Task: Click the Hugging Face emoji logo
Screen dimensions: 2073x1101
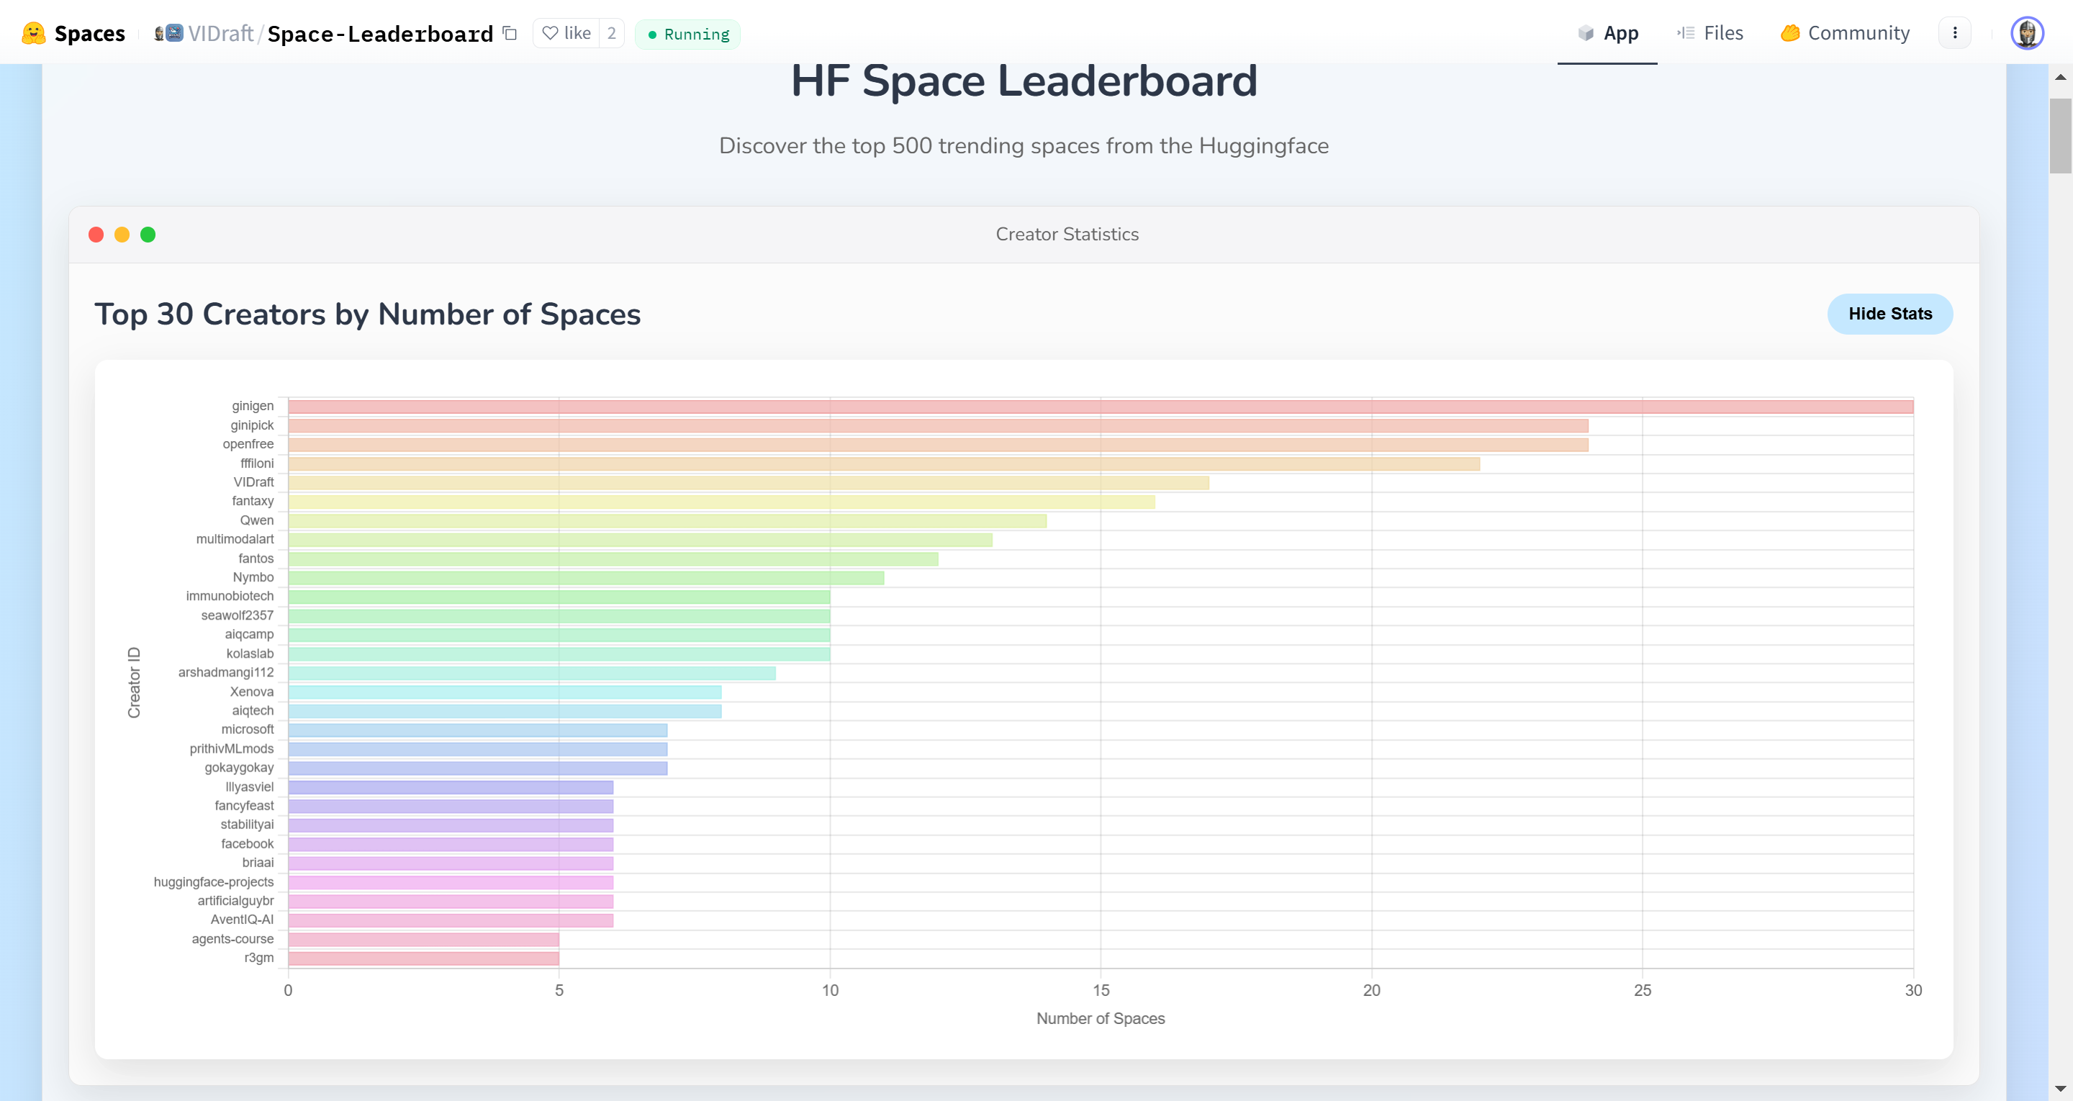Action: (x=33, y=33)
